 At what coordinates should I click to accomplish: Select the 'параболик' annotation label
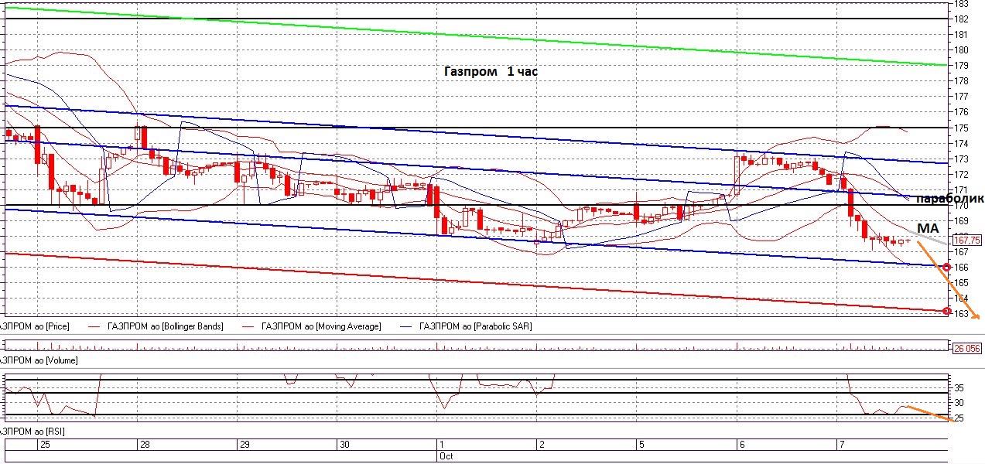949,199
